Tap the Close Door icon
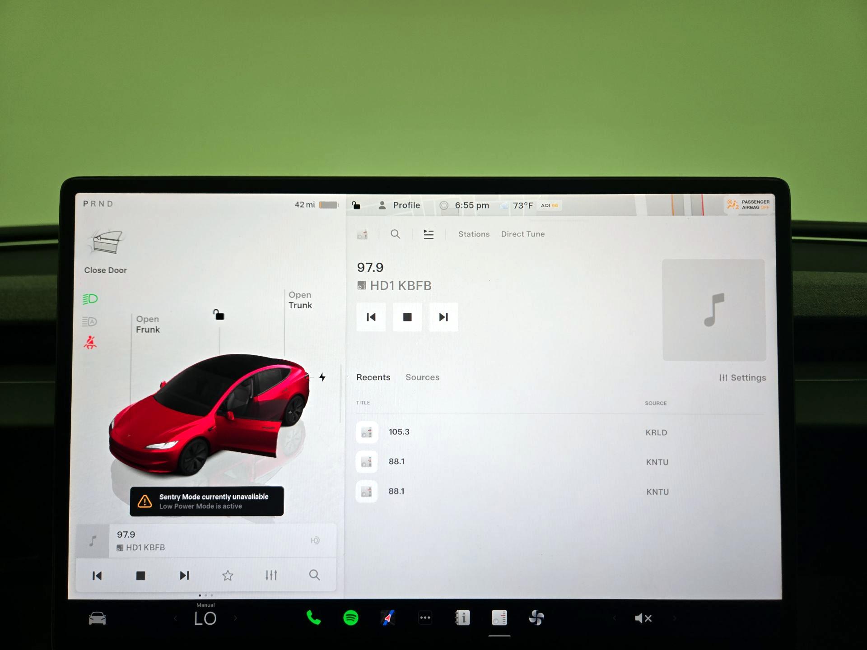Image resolution: width=867 pixels, height=650 pixels. pyautogui.click(x=107, y=243)
